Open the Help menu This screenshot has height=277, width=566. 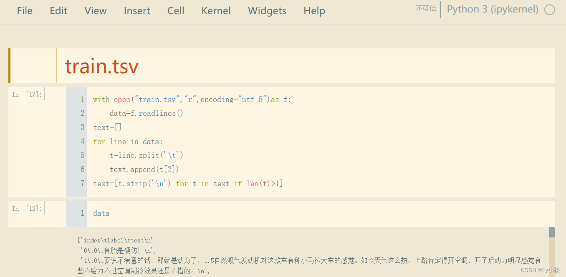tap(314, 11)
